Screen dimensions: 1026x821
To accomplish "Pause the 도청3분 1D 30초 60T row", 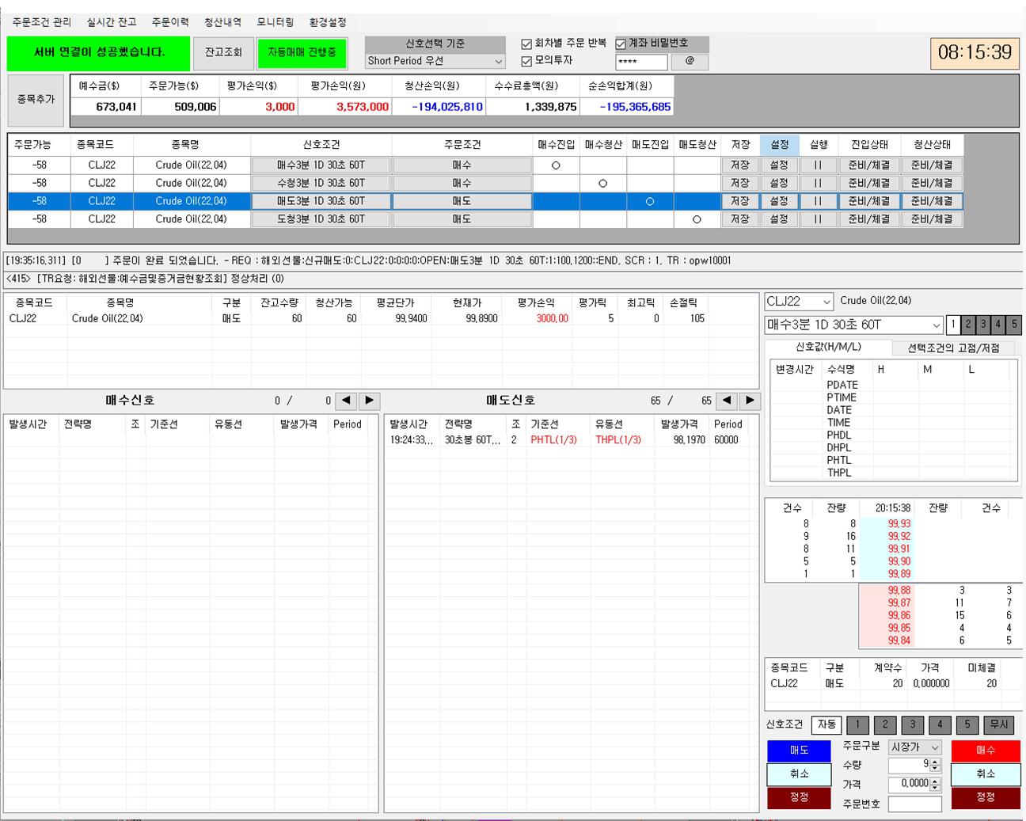I will [x=818, y=219].
